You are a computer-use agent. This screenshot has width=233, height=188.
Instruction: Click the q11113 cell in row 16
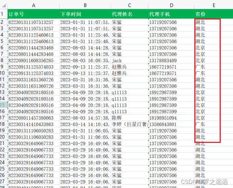point(129,111)
